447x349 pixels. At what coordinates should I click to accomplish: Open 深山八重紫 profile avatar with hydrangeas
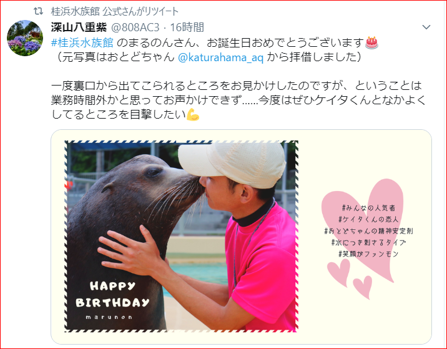[25, 38]
